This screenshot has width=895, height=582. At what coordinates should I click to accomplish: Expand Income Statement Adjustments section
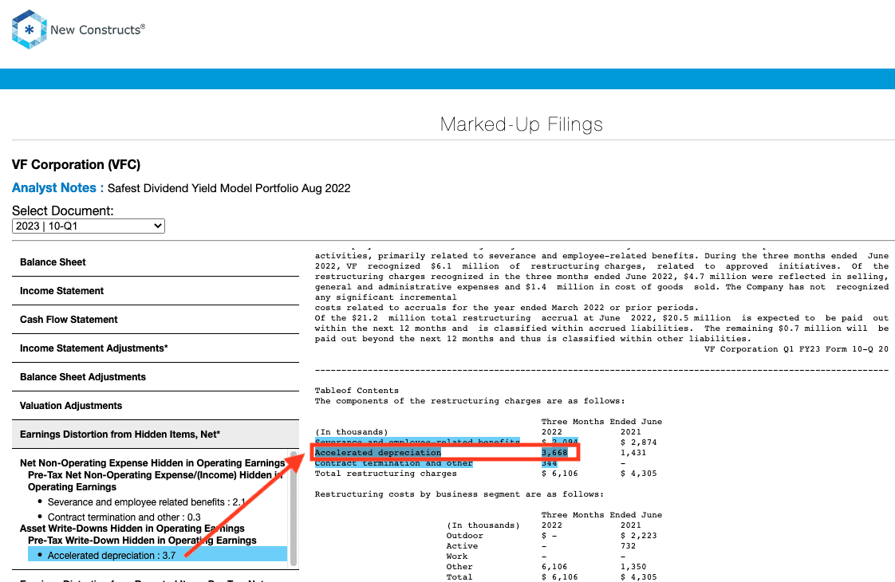(156, 348)
